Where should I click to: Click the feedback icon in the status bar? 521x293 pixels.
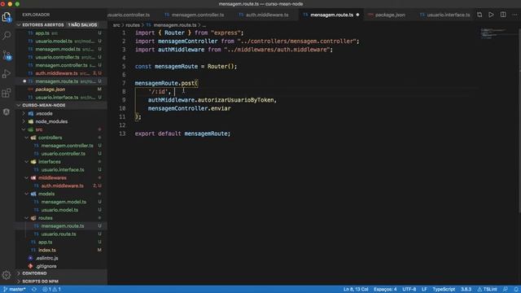coord(506,290)
